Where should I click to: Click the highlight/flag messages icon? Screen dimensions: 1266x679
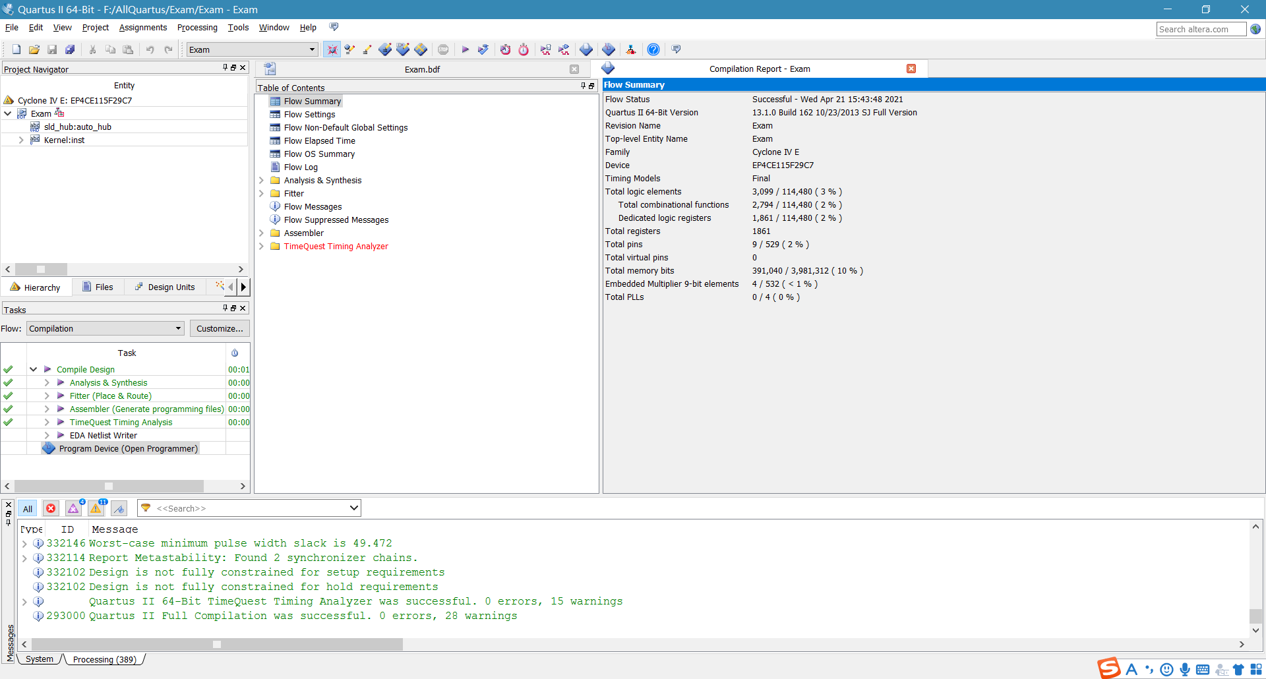pos(119,508)
